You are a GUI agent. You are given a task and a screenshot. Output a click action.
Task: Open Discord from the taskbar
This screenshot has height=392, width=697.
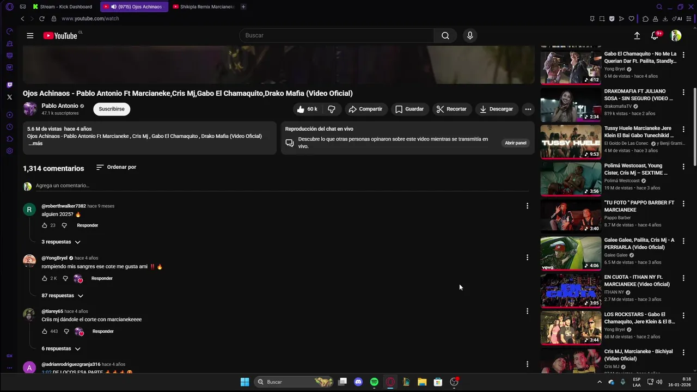[358, 382]
